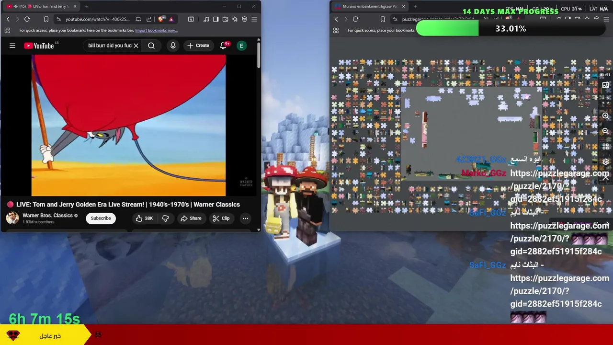This screenshot has width=613, height=345.
Task: Click the Tom and Jerry video player
Action: tap(128, 125)
